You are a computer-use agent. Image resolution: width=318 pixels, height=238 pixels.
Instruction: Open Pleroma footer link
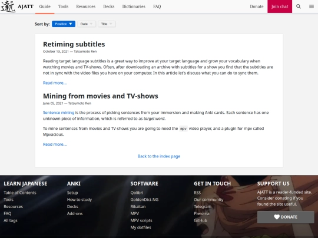click(201, 213)
